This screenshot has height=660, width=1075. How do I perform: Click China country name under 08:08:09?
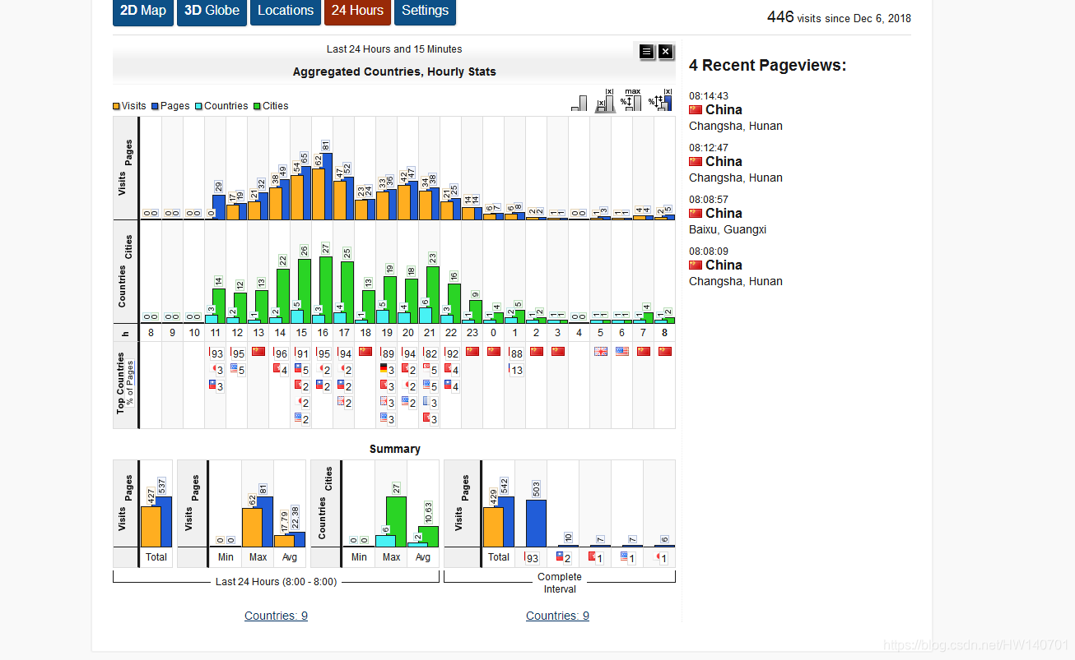point(724,265)
